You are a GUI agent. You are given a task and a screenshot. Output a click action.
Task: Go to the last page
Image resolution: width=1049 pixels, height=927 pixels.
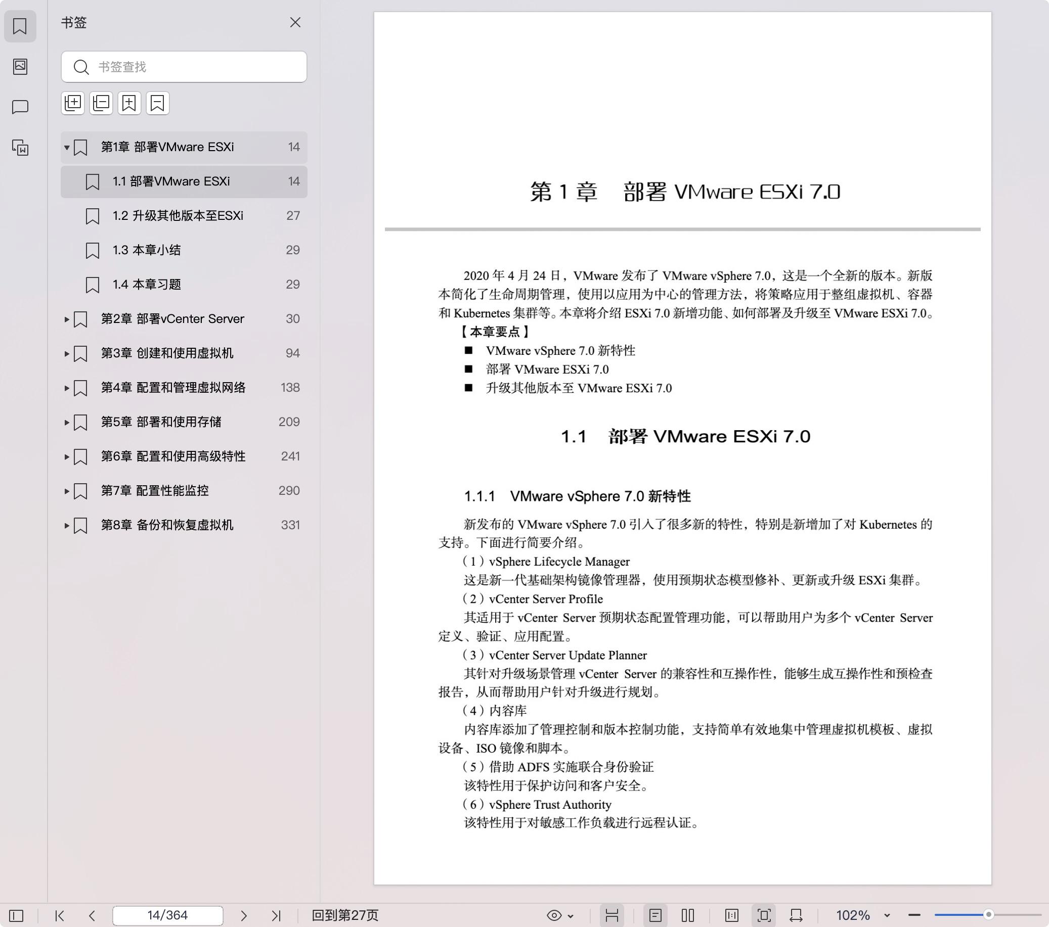[276, 915]
